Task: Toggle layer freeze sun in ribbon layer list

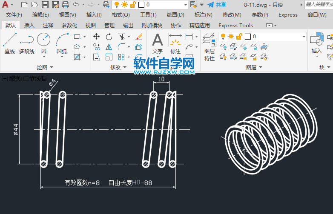Action: pyautogui.click(x=231, y=37)
